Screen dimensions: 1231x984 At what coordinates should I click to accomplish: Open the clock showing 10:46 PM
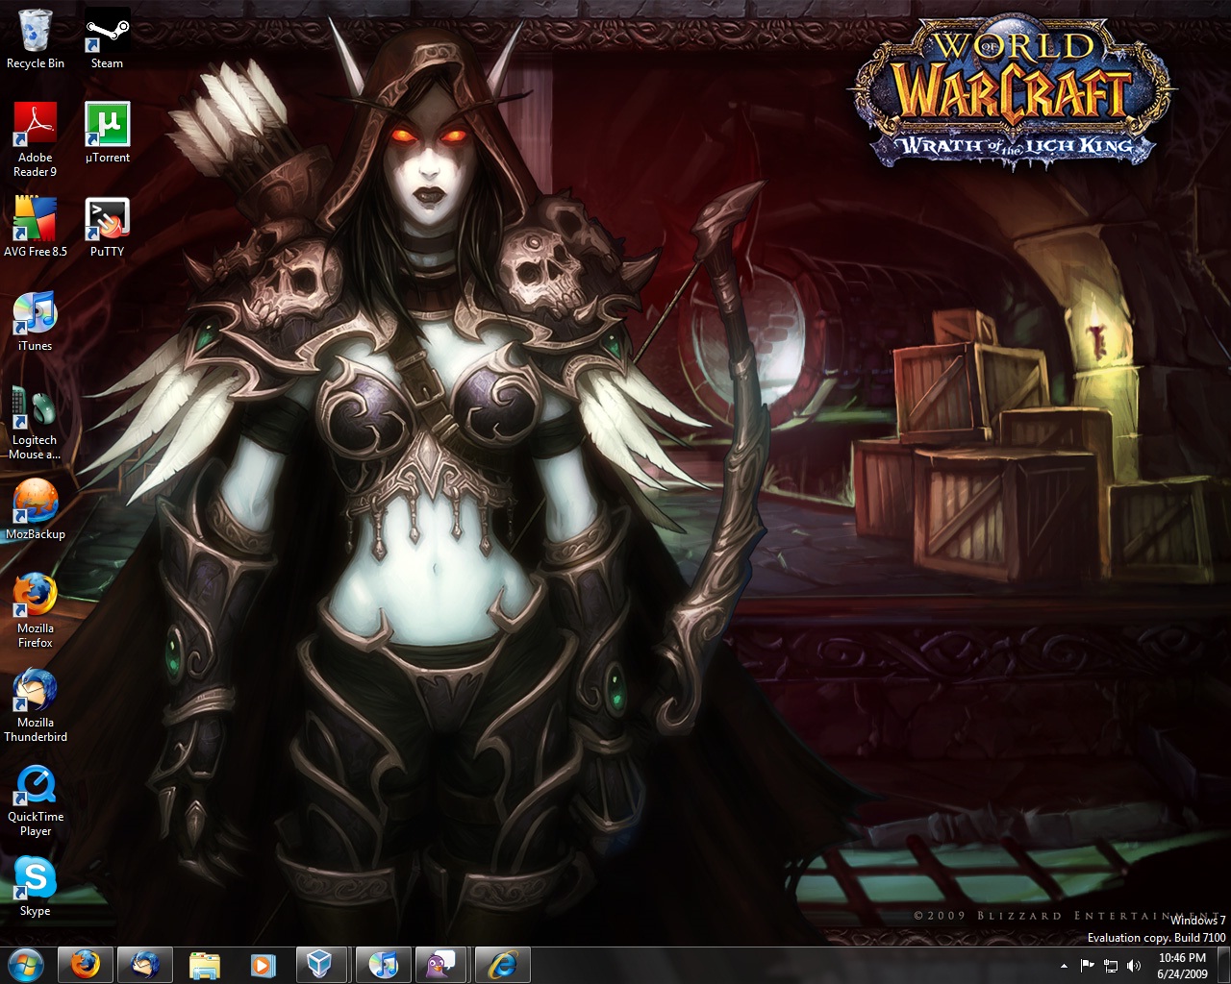1182,966
